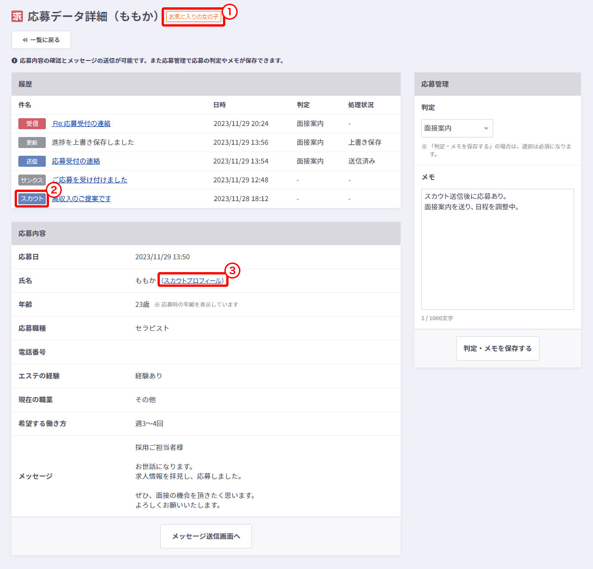Click the スカウト status tag
The image size is (593, 569).
pos(32,199)
